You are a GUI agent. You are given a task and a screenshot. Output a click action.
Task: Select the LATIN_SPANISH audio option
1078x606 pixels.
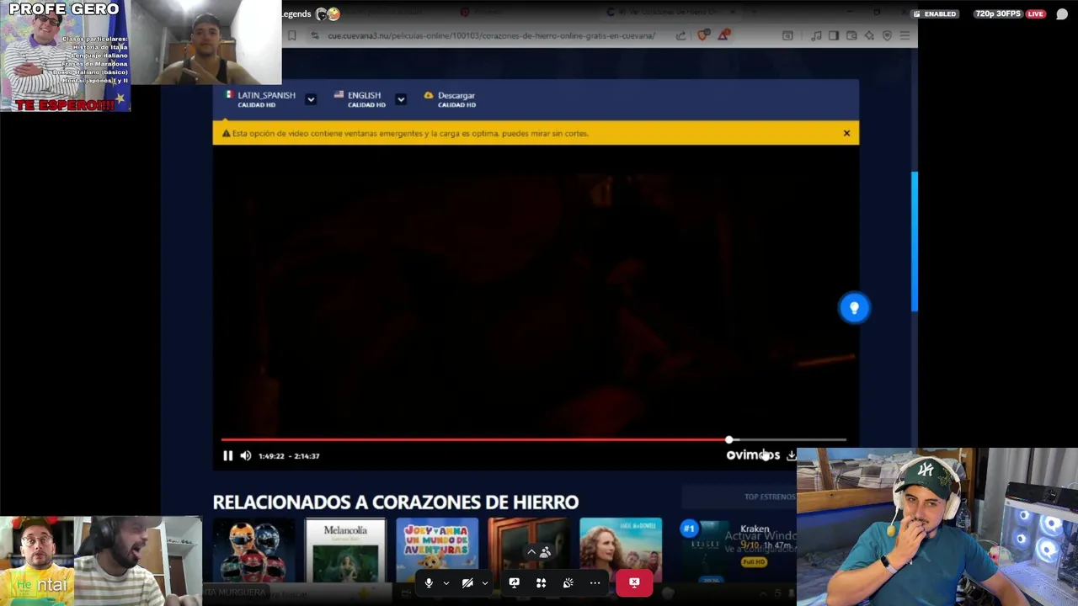point(260,99)
